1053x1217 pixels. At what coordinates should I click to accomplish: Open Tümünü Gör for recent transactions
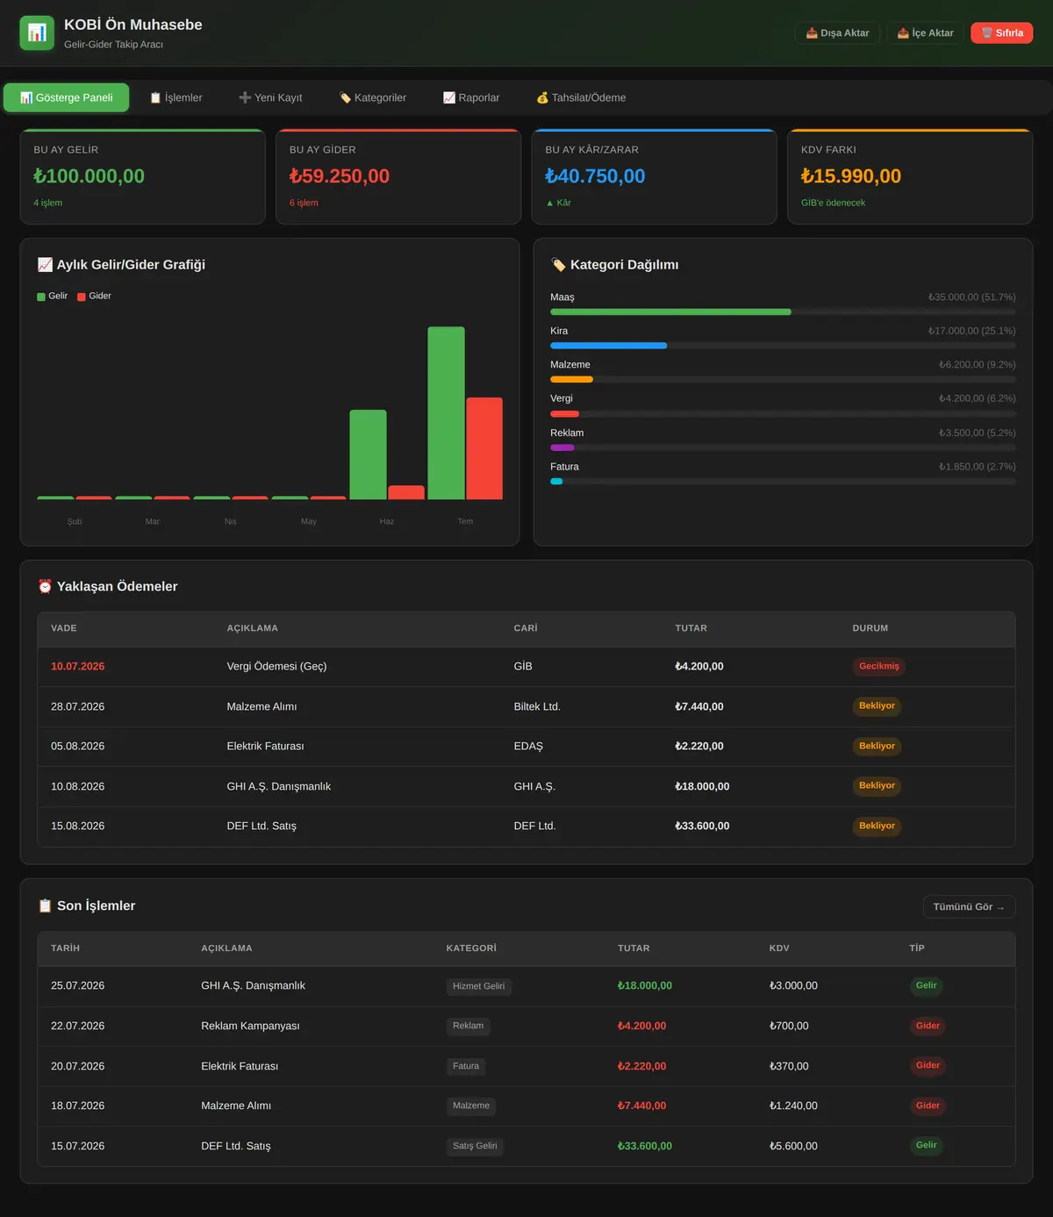coord(969,906)
